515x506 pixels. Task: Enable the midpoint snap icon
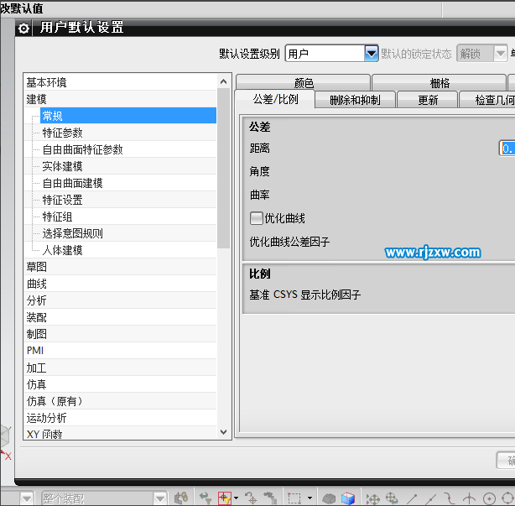[431, 498]
